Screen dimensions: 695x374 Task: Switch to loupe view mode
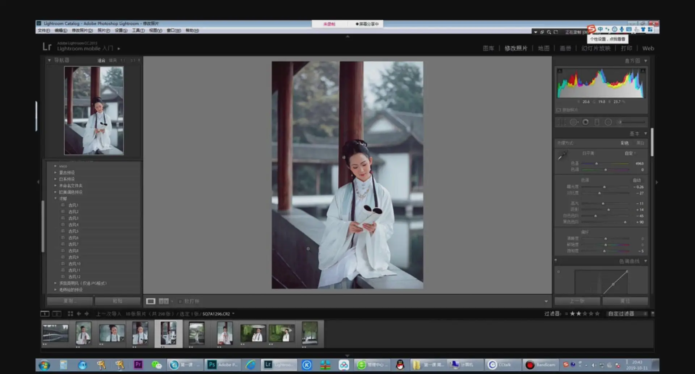[x=151, y=301]
